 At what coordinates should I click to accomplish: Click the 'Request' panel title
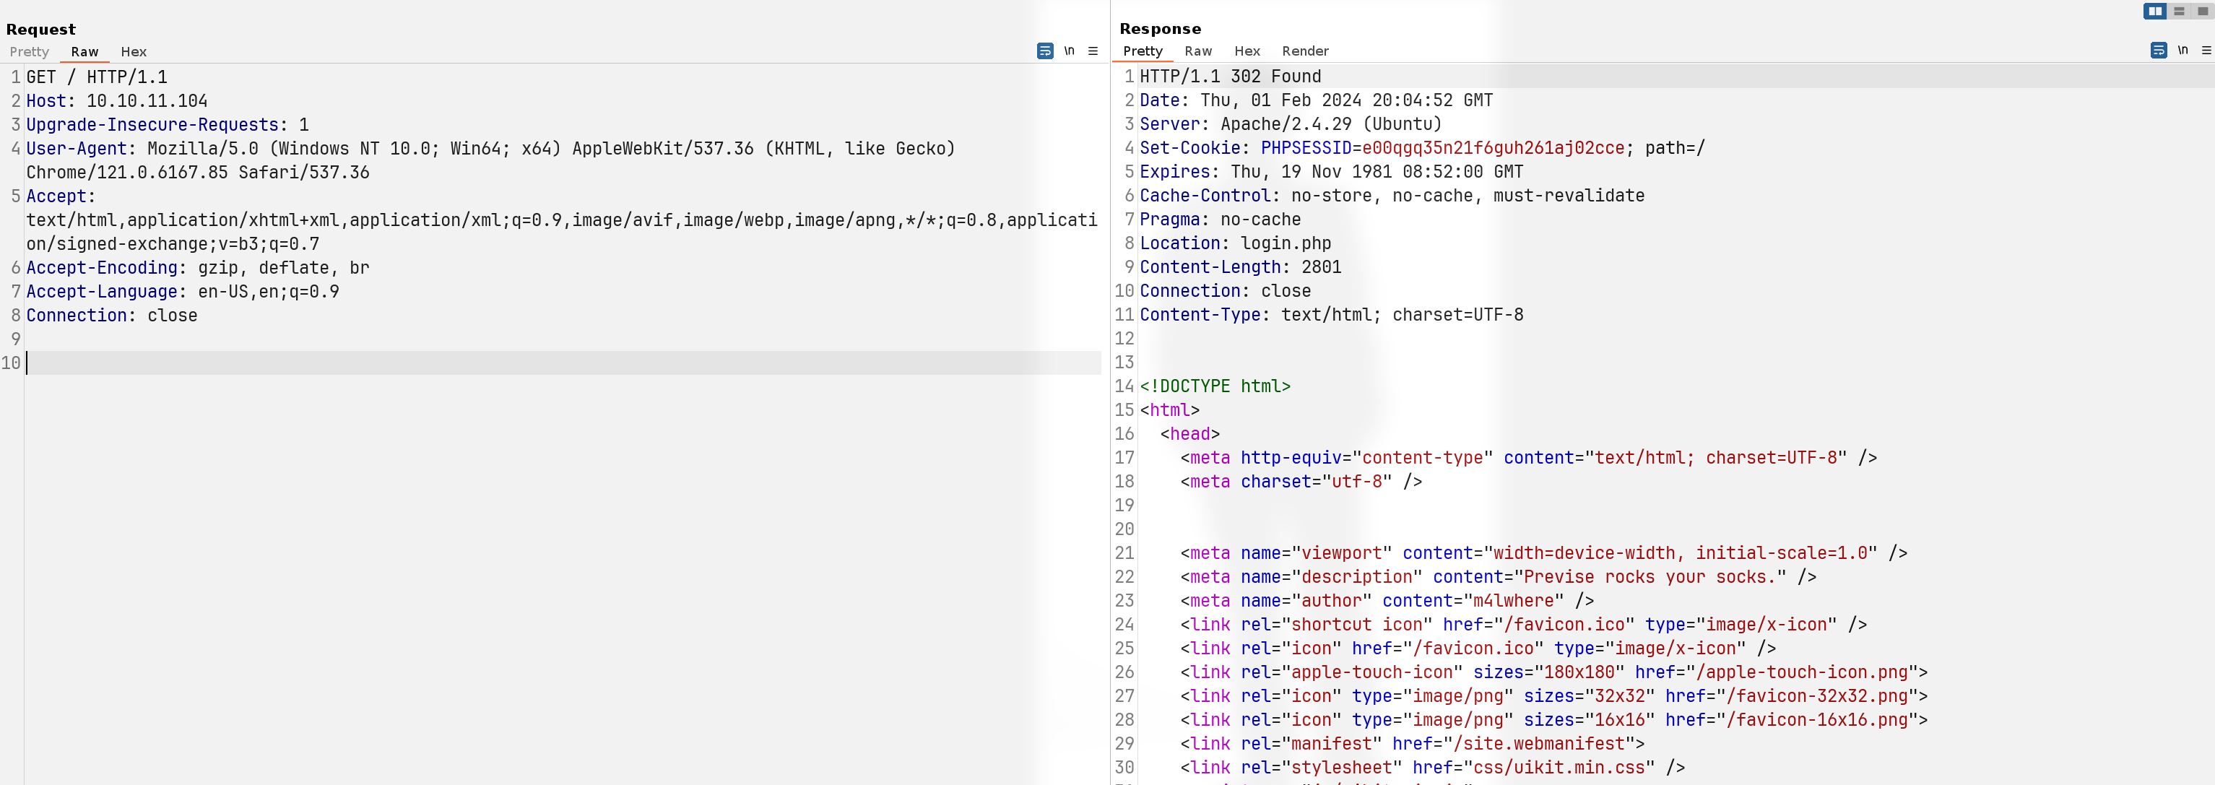tap(40, 29)
